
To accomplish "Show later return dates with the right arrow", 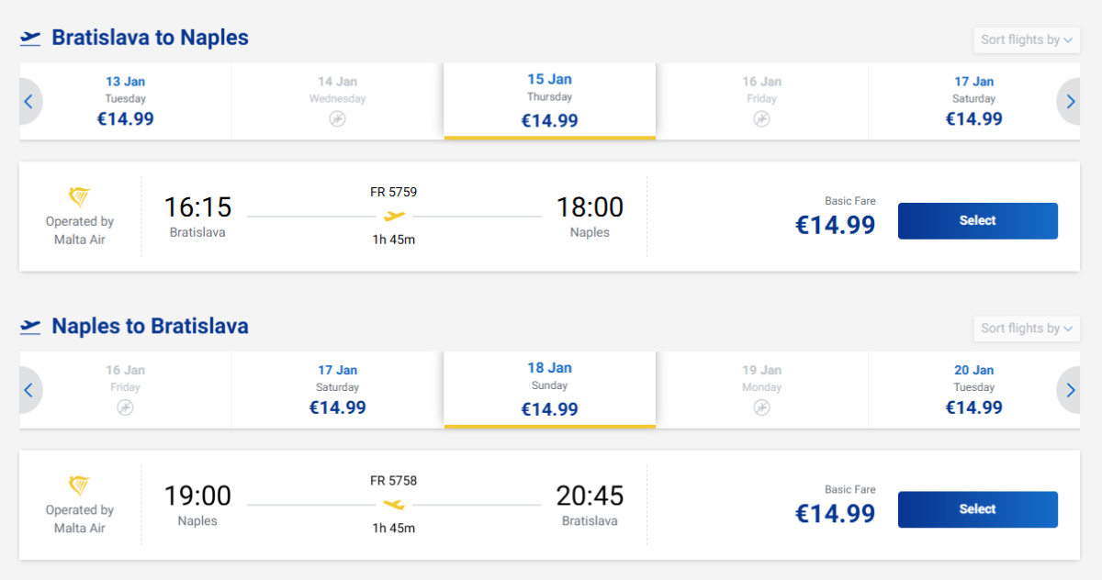I will [x=1071, y=390].
